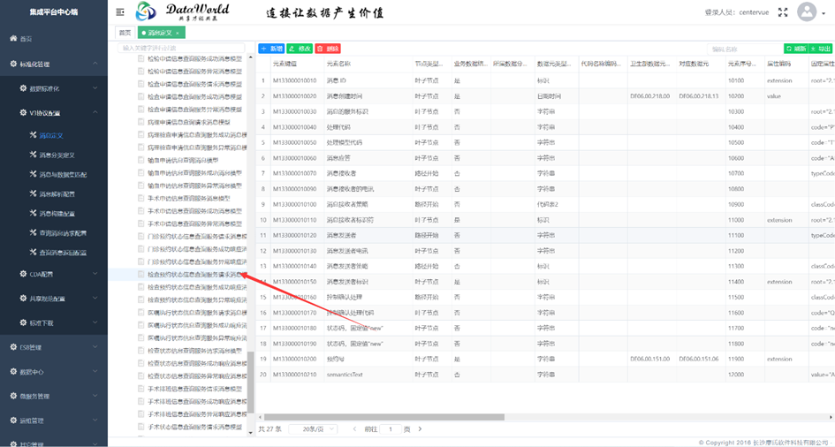
Task: Click the tool icon beside 消息分类定义
Action: tap(33, 155)
